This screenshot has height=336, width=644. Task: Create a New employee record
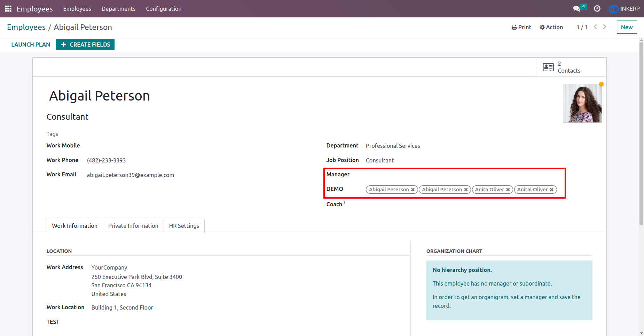pyautogui.click(x=627, y=27)
